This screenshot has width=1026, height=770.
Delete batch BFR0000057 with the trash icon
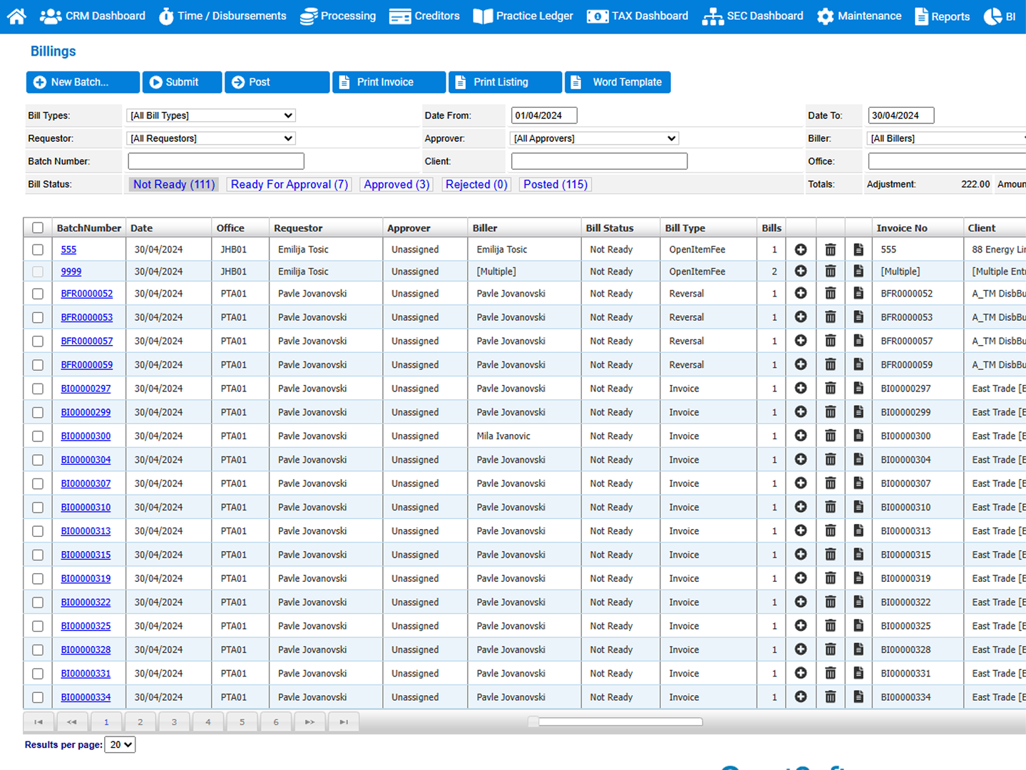point(831,341)
